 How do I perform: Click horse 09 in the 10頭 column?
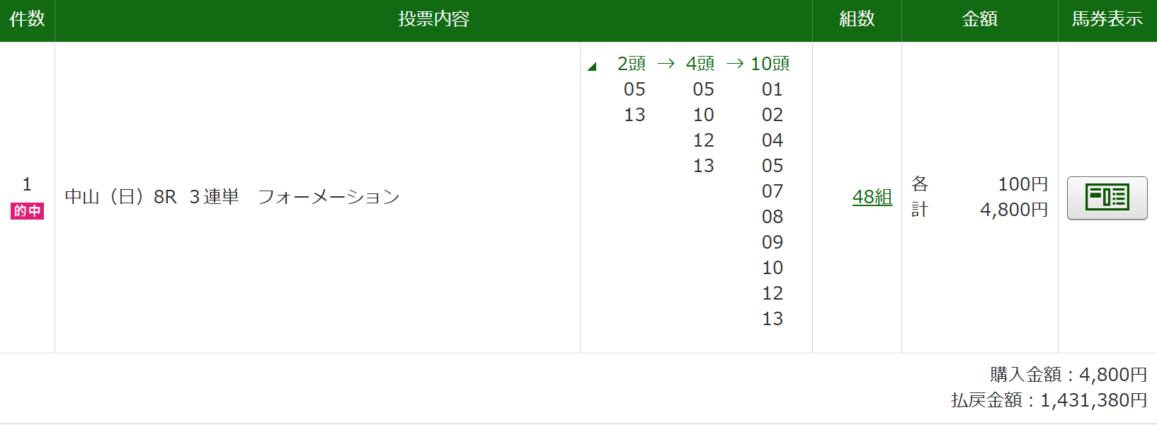click(772, 242)
